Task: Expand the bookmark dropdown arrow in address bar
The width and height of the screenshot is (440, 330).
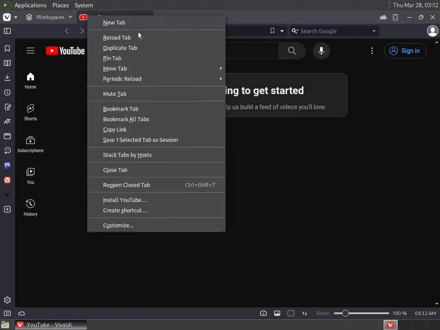Action: (x=282, y=31)
